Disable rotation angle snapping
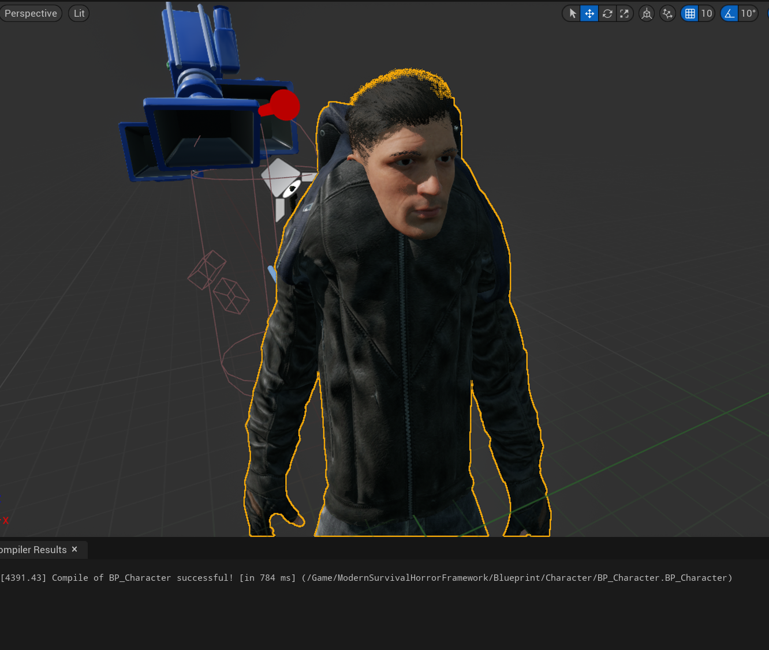 pyautogui.click(x=730, y=14)
